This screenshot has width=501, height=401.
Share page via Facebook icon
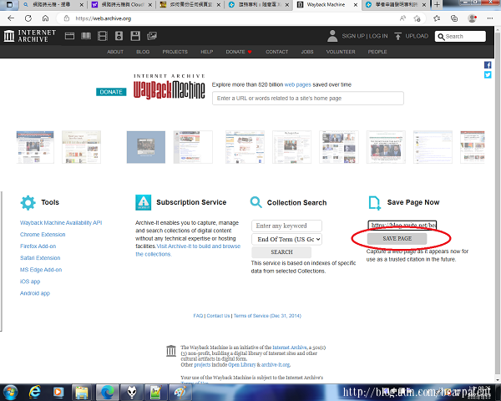point(488,64)
